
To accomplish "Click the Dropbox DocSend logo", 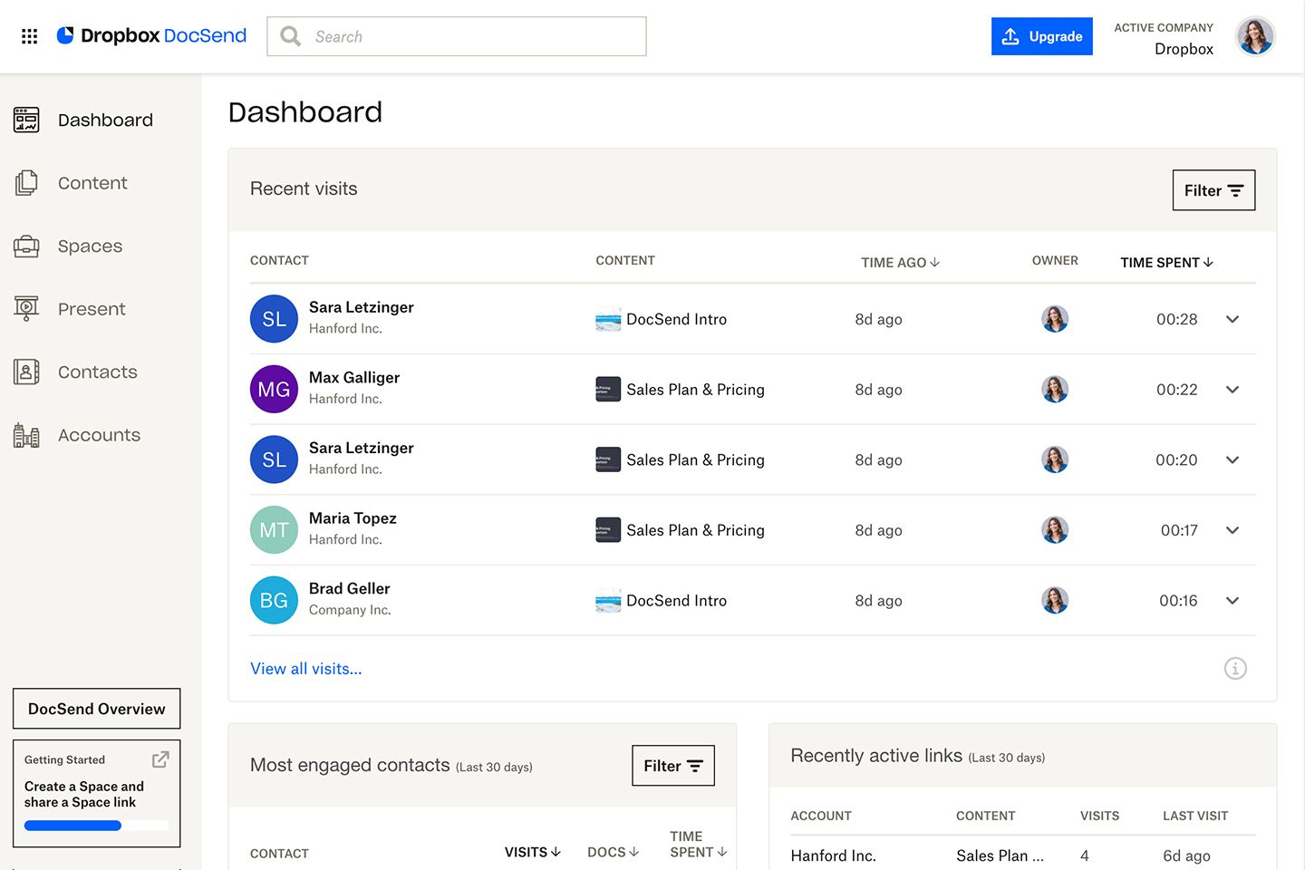I will [x=151, y=35].
